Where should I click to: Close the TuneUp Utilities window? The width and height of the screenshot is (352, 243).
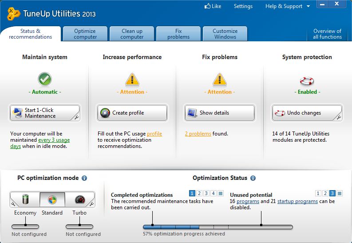337,4
